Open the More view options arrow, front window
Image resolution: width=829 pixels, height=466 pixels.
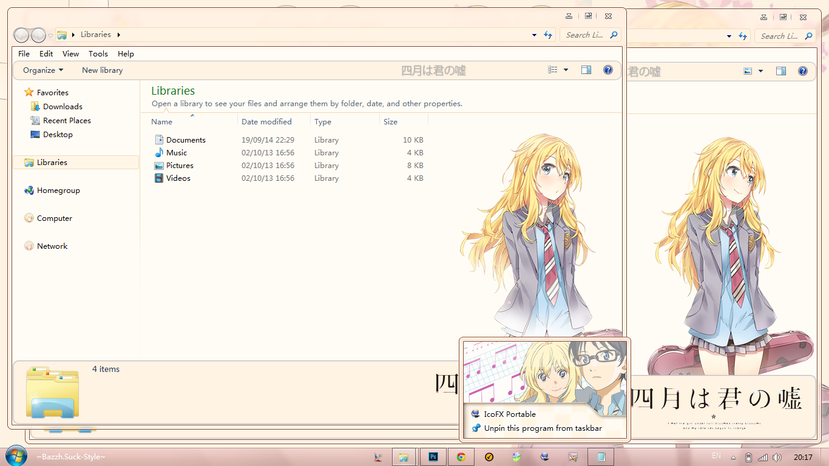[566, 70]
